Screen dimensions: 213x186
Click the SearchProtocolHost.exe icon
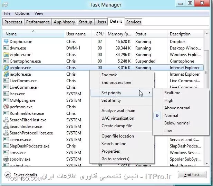6,133
